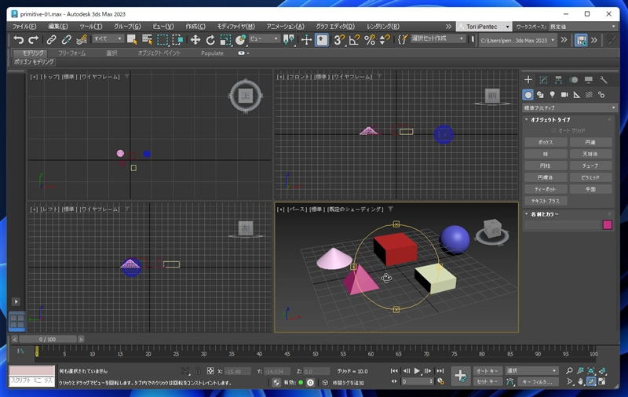Screen dimensions: 628x397
Task: Select the Cameras category icon
Action: tap(564, 95)
